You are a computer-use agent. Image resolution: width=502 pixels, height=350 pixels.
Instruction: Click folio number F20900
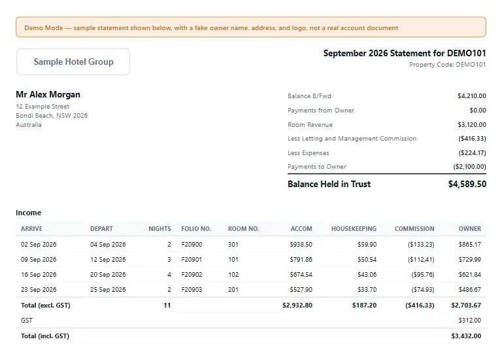tap(192, 245)
